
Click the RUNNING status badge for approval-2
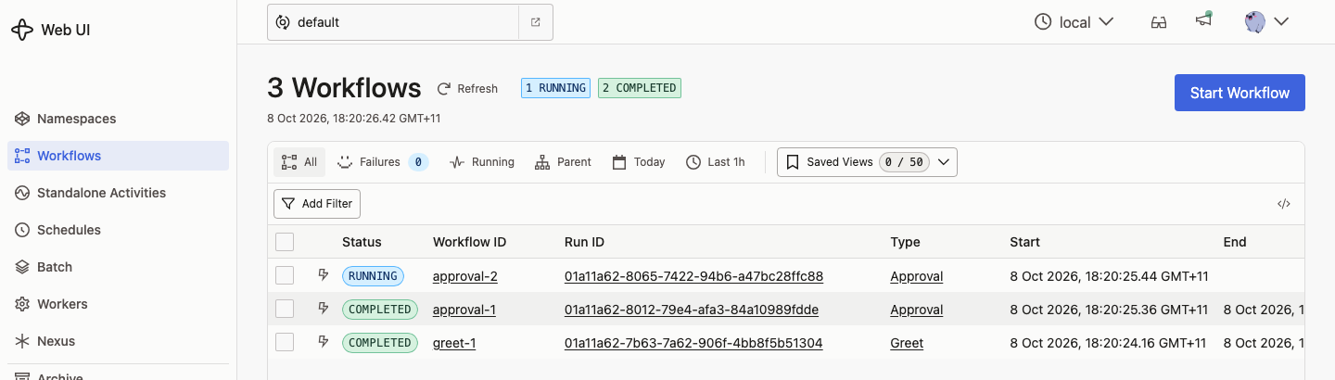point(374,276)
